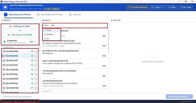196x103 pixels.
Task: Click the PMM badge on the Nieuwe invitatie email
Action: (x=104, y=86)
